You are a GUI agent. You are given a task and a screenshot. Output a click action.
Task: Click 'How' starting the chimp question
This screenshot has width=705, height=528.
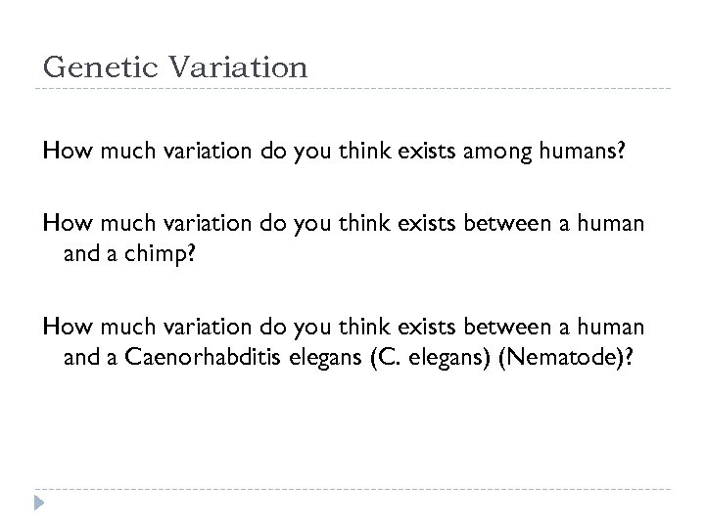[61, 224]
